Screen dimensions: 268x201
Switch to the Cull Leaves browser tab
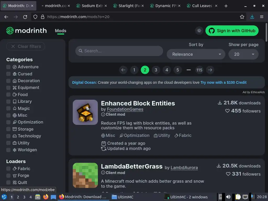pyautogui.click(x=202, y=6)
